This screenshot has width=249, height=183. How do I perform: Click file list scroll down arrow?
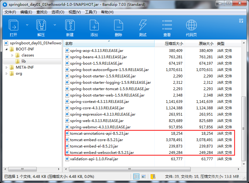point(244,164)
